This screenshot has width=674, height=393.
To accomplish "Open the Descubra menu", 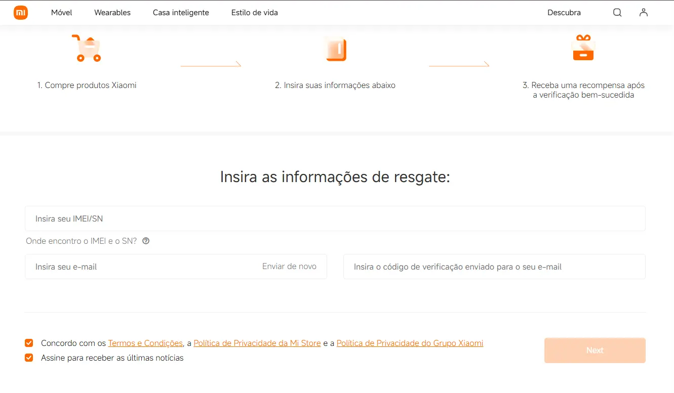I will tap(564, 13).
